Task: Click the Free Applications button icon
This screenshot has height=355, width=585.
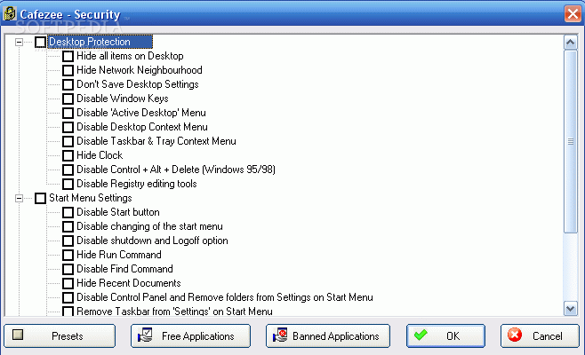Action: 145,335
